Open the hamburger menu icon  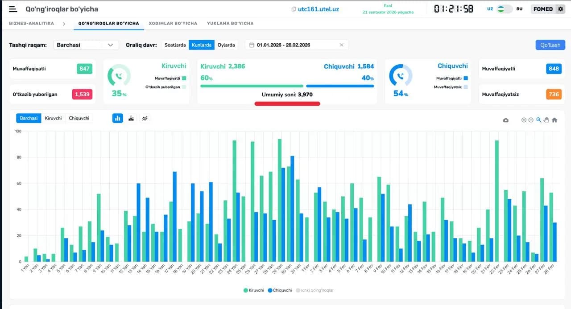click(x=13, y=9)
